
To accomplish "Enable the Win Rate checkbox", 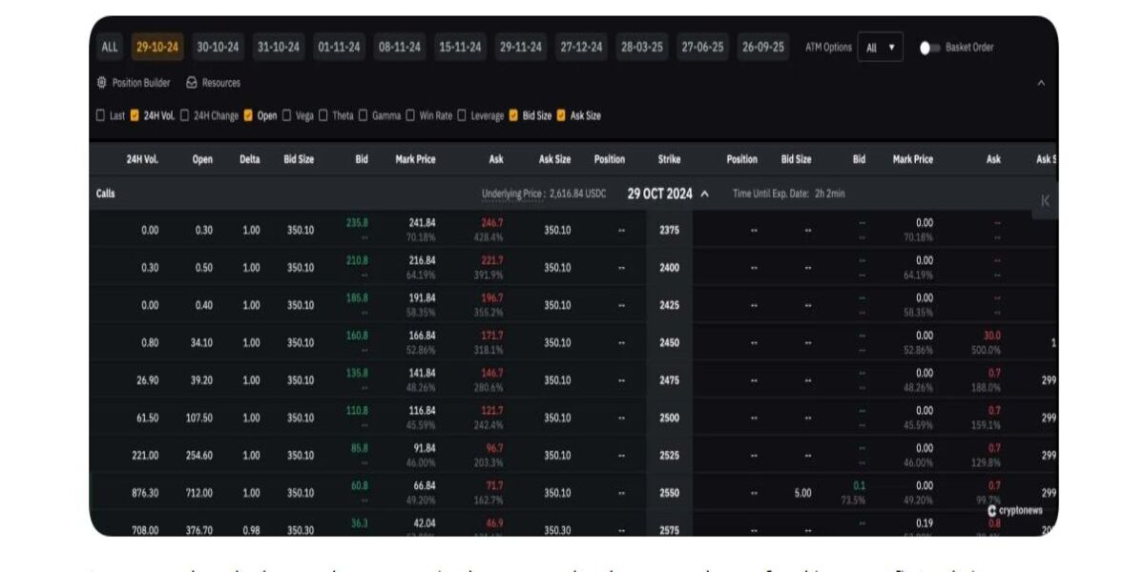I will (410, 115).
